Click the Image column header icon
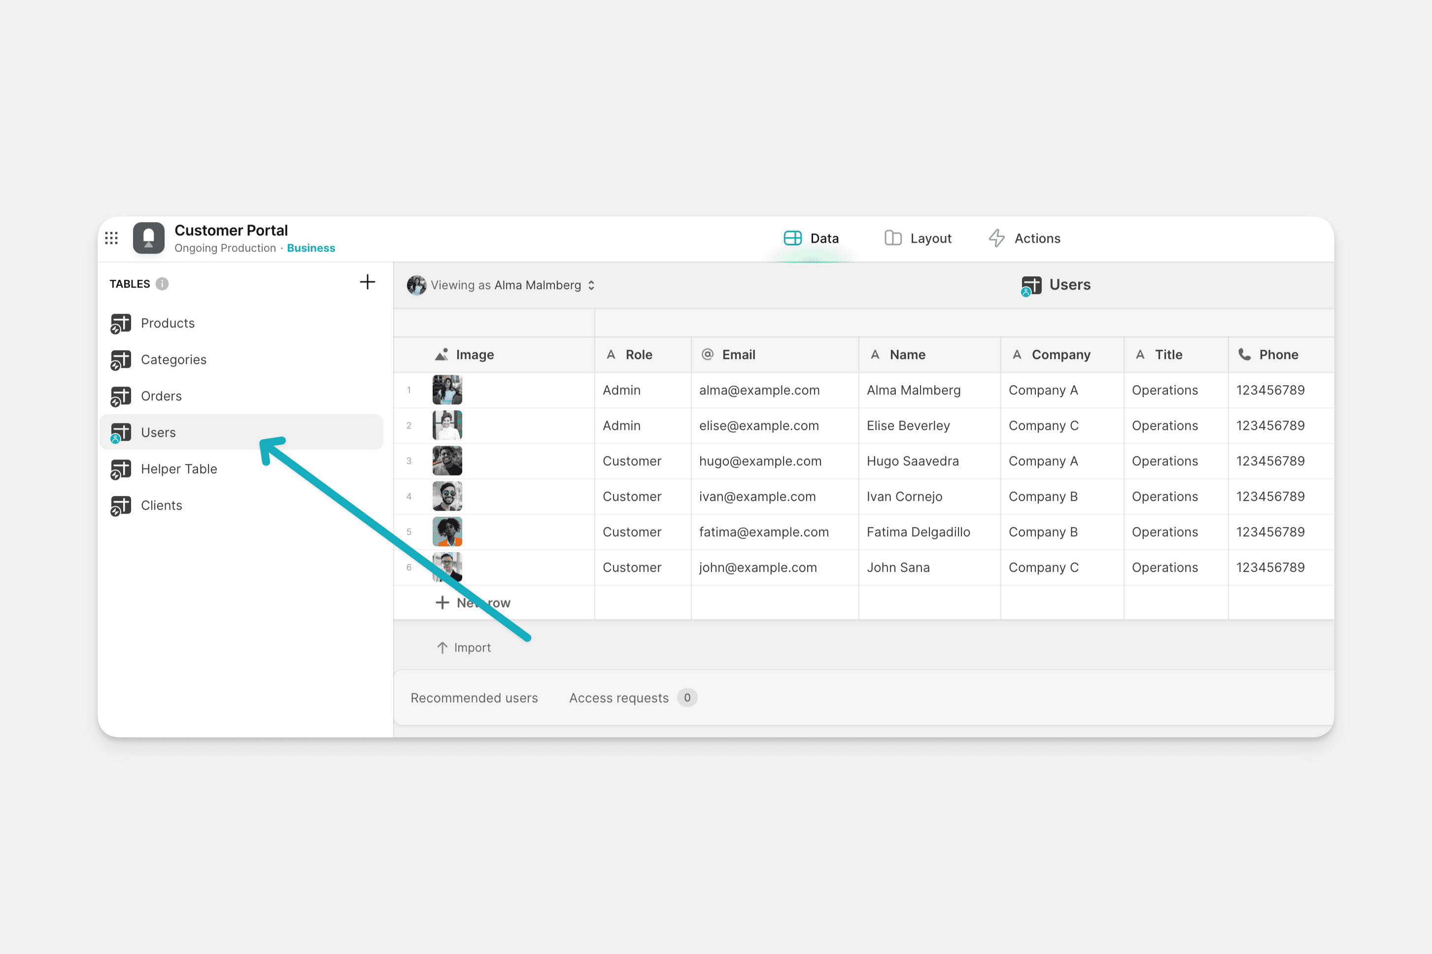This screenshot has height=954, width=1432. pyautogui.click(x=442, y=355)
